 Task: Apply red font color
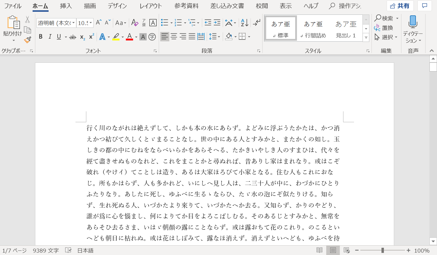pyautogui.click(x=129, y=37)
